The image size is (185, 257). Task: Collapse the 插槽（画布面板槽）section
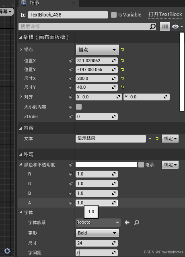point(21,38)
